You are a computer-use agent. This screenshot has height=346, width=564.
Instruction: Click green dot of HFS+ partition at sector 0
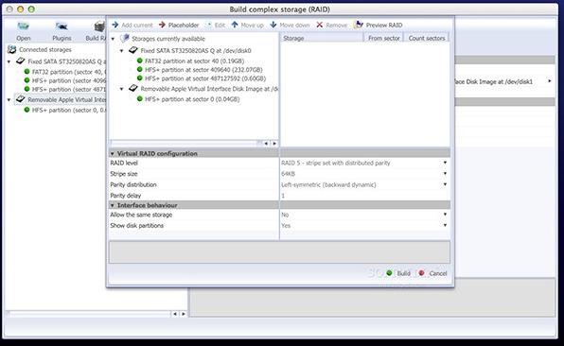[140, 98]
